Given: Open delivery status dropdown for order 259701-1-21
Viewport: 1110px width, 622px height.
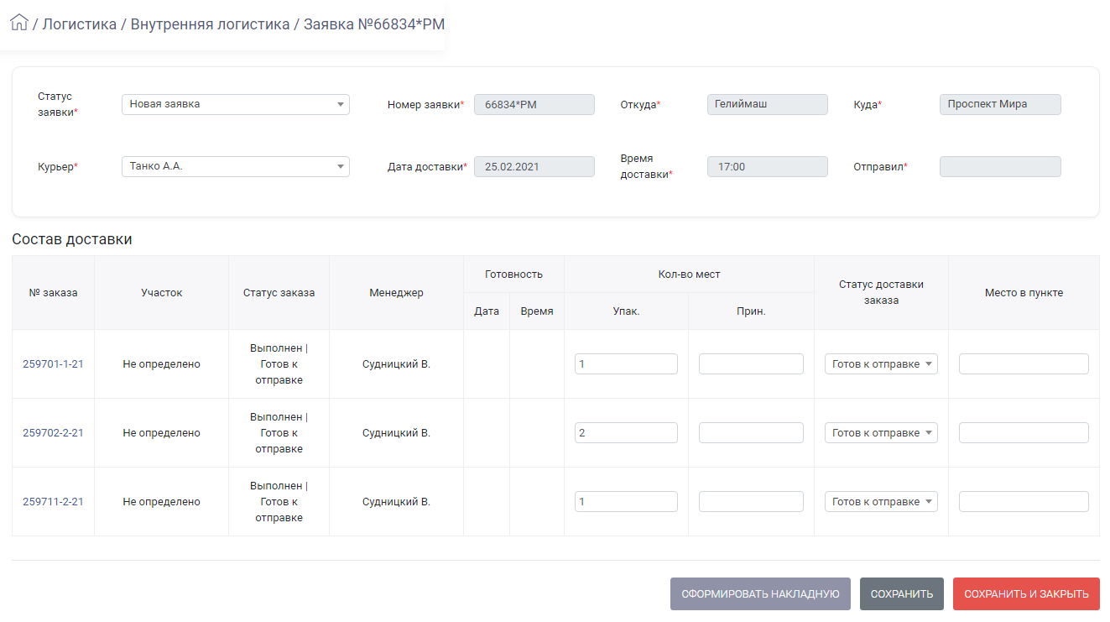Looking at the screenshot, I should click(x=881, y=363).
